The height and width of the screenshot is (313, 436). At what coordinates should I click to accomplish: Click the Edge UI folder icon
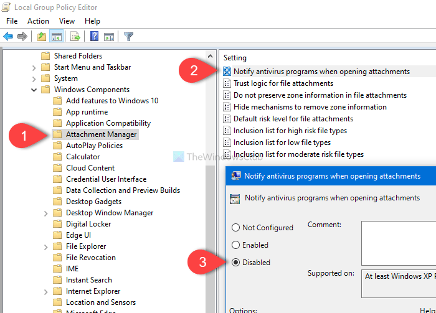coord(57,235)
